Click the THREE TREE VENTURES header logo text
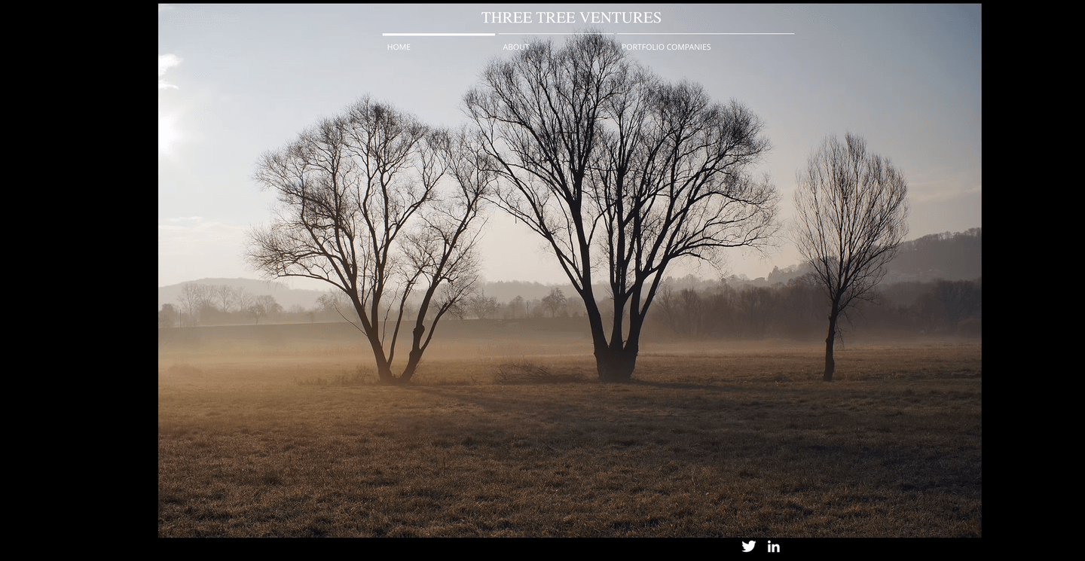 point(571,17)
